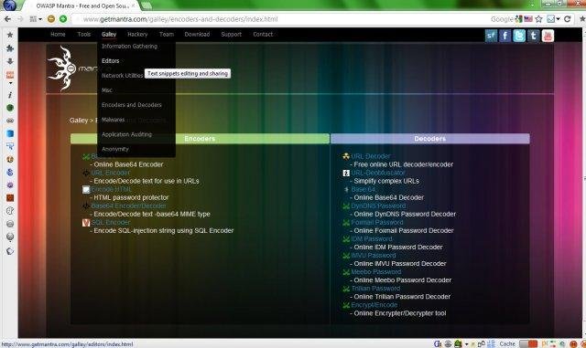The height and width of the screenshot is (348, 586).
Task: Open the YouTube social icon
Action: [548, 36]
